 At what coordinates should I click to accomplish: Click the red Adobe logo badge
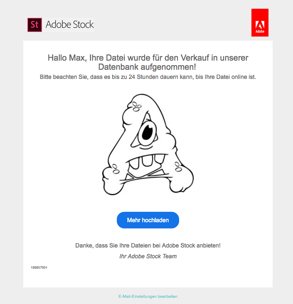[x=260, y=22]
